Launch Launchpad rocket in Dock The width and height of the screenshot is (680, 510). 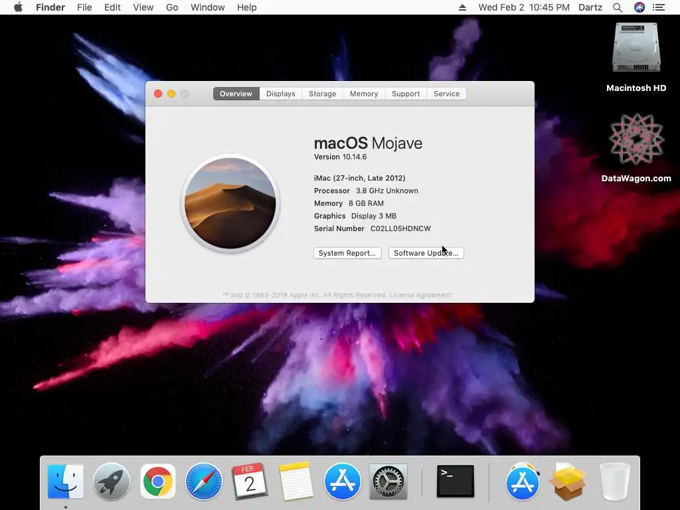(112, 481)
